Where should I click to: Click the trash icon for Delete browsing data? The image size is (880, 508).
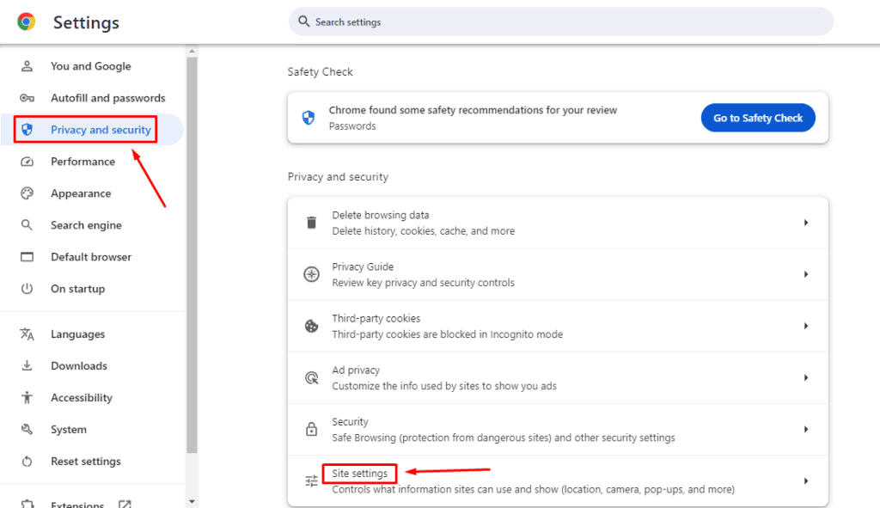(311, 223)
